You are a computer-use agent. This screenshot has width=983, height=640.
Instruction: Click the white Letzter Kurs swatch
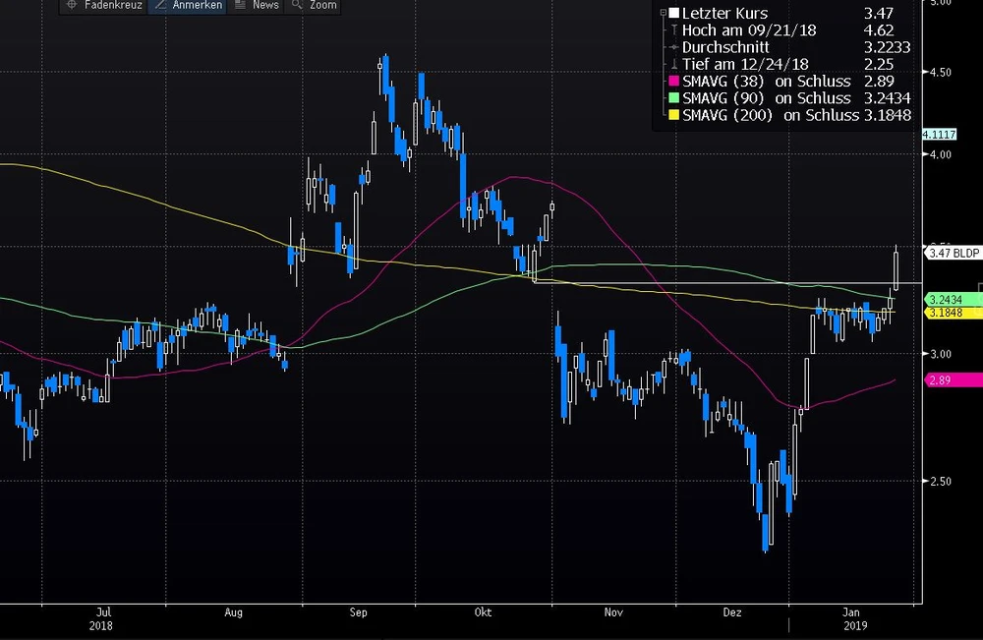pos(673,14)
